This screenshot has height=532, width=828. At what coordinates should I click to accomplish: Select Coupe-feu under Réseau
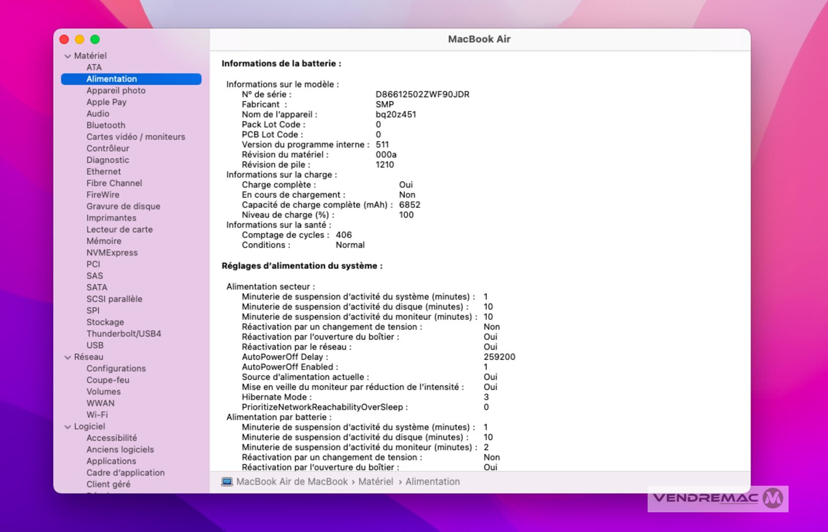pos(108,380)
